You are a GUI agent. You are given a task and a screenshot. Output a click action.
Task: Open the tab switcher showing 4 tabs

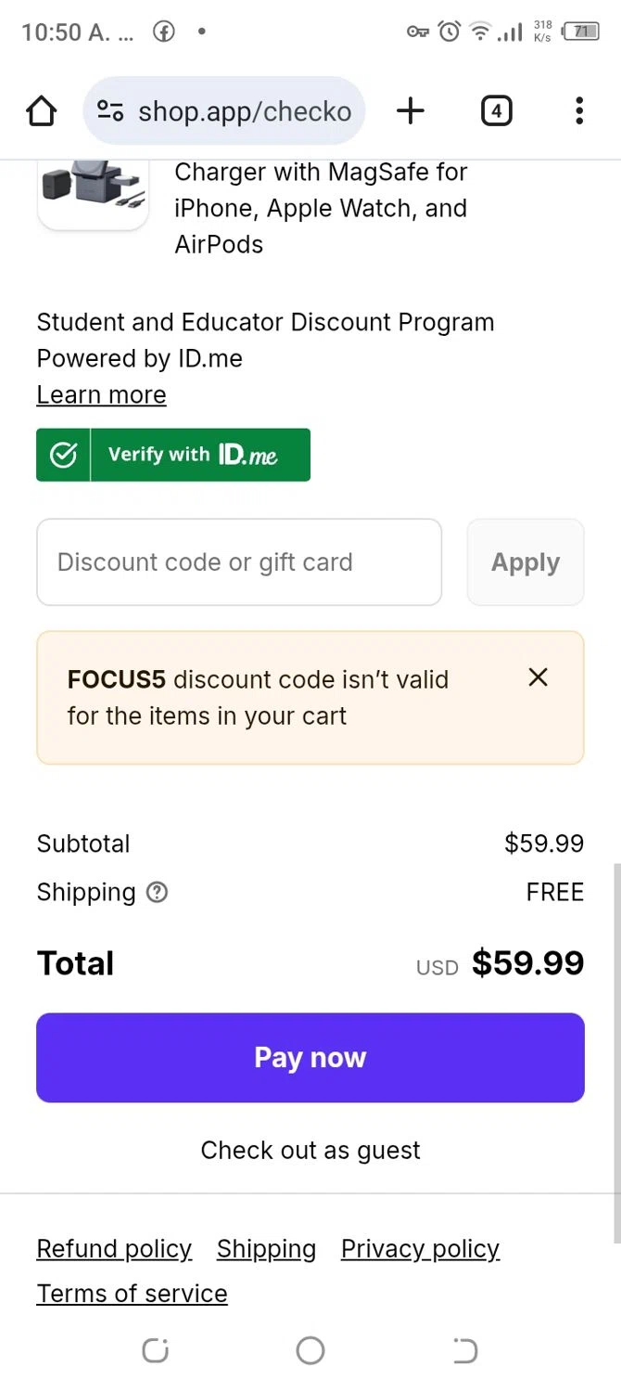(x=496, y=111)
